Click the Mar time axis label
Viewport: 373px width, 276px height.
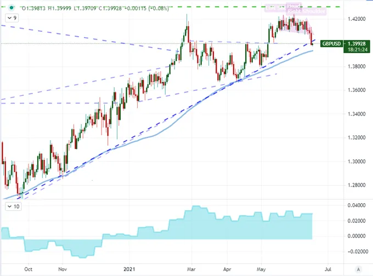point(191,269)
